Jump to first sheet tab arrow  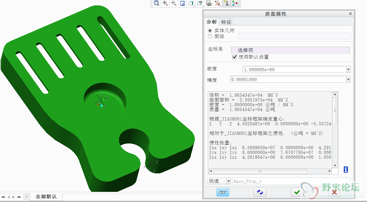click(3, 197)
